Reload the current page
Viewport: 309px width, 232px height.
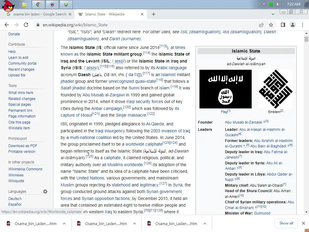[26, 25]
